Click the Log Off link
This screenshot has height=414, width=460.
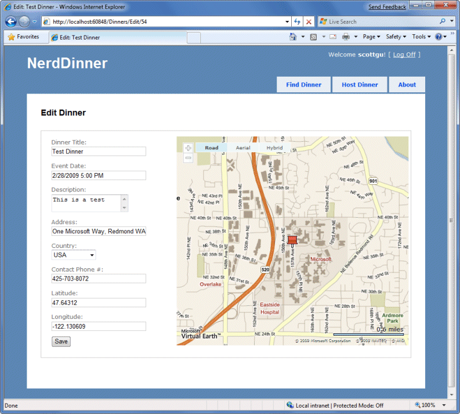pyautogui.click(x=404, y=55)
